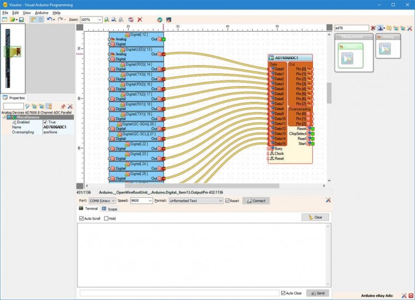Click the Clear terminal button

315,217
